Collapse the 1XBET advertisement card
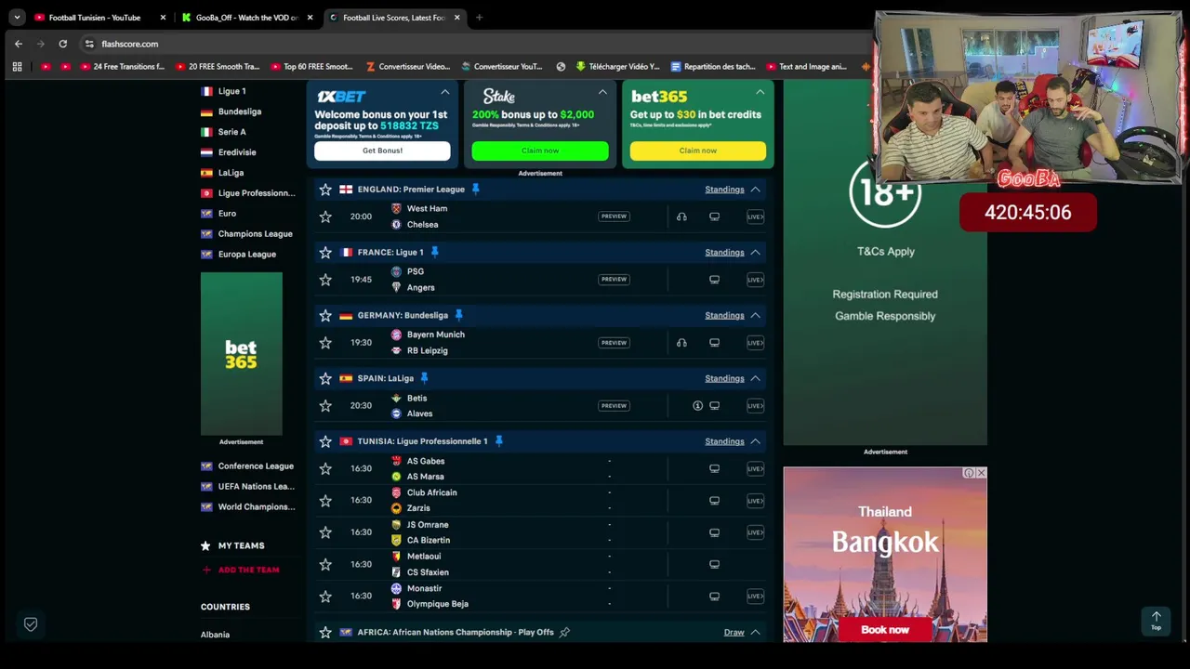 coord(444,92)
